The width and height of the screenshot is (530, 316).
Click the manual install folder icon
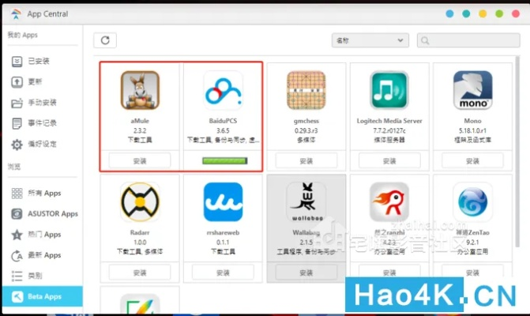(x=17, y=103)
